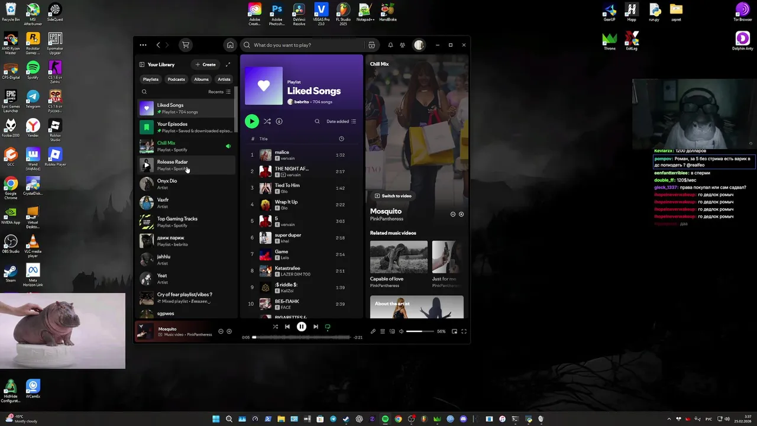Image resolution: width=757 pixels, height=426 pixels.
Task: Open Browse icon in the search bar
Action: (x=371, y=45)
